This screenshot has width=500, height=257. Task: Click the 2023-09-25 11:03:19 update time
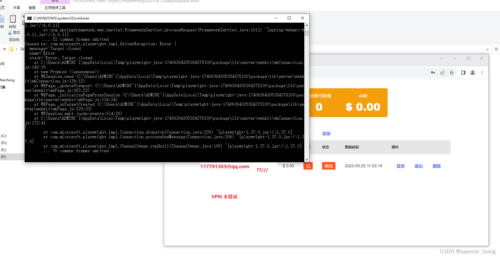coord(363,166)
